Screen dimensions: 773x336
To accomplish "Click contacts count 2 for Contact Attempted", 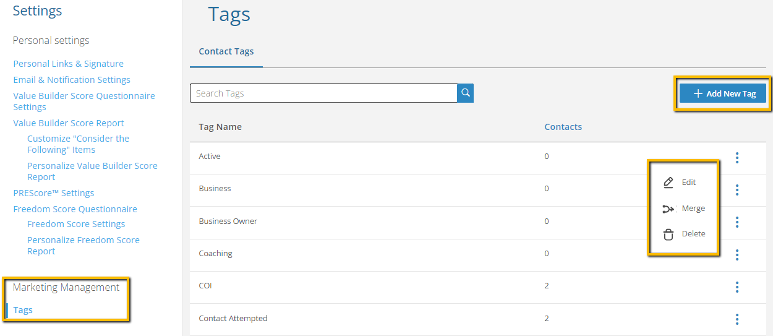I will tap(547, 319).
